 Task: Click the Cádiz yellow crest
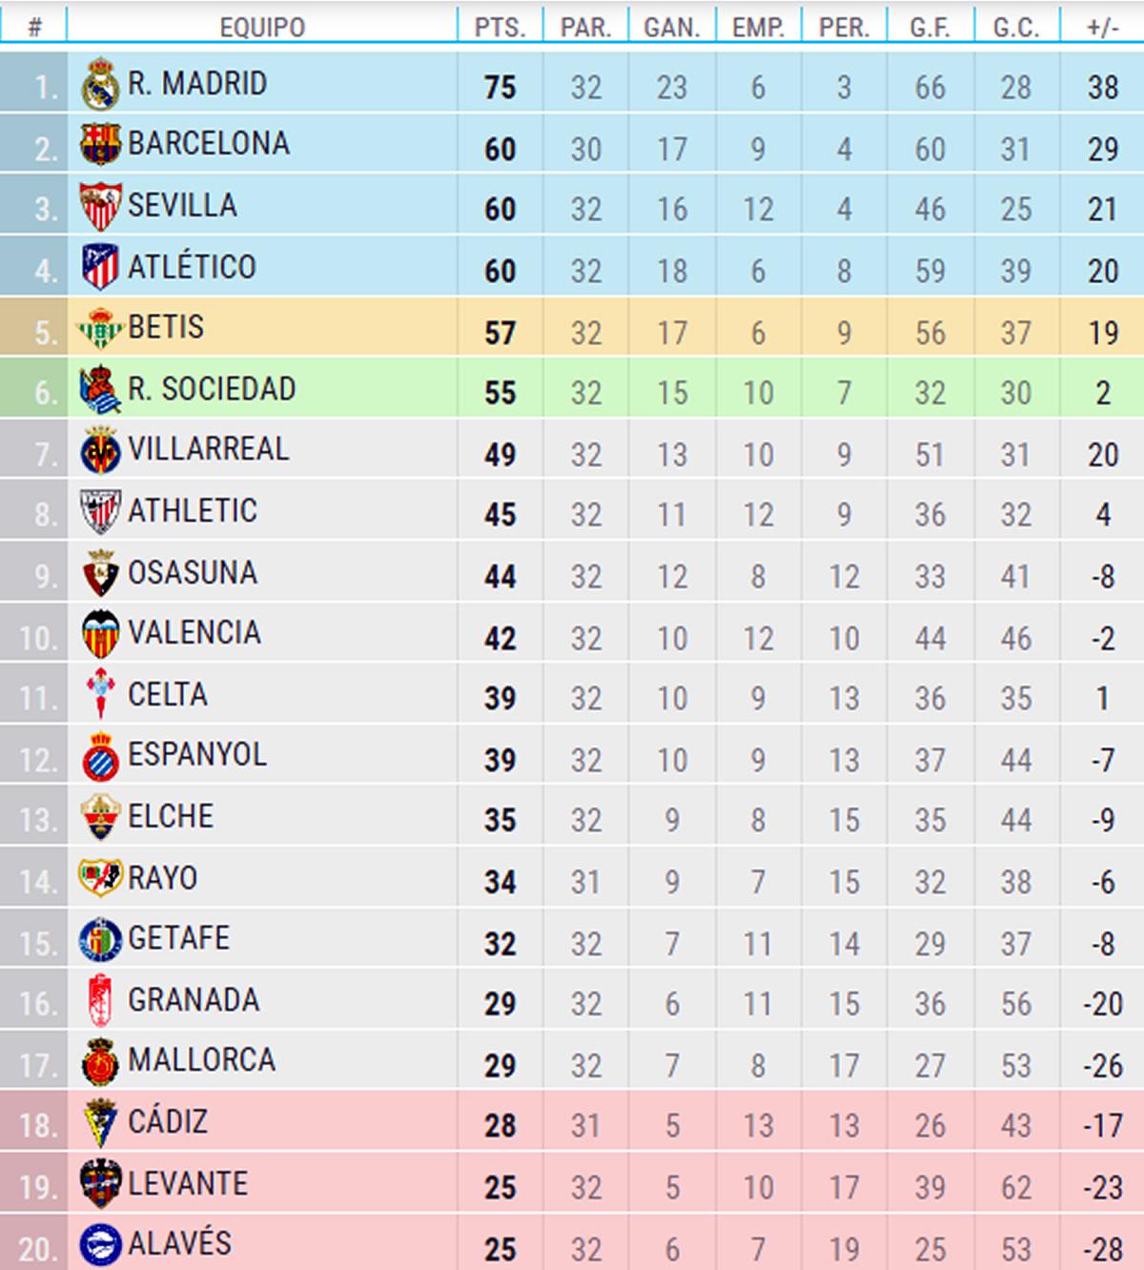100,1122
